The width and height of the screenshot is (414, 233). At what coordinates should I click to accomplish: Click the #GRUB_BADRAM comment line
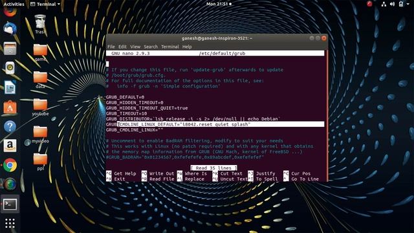pos(185,157)
